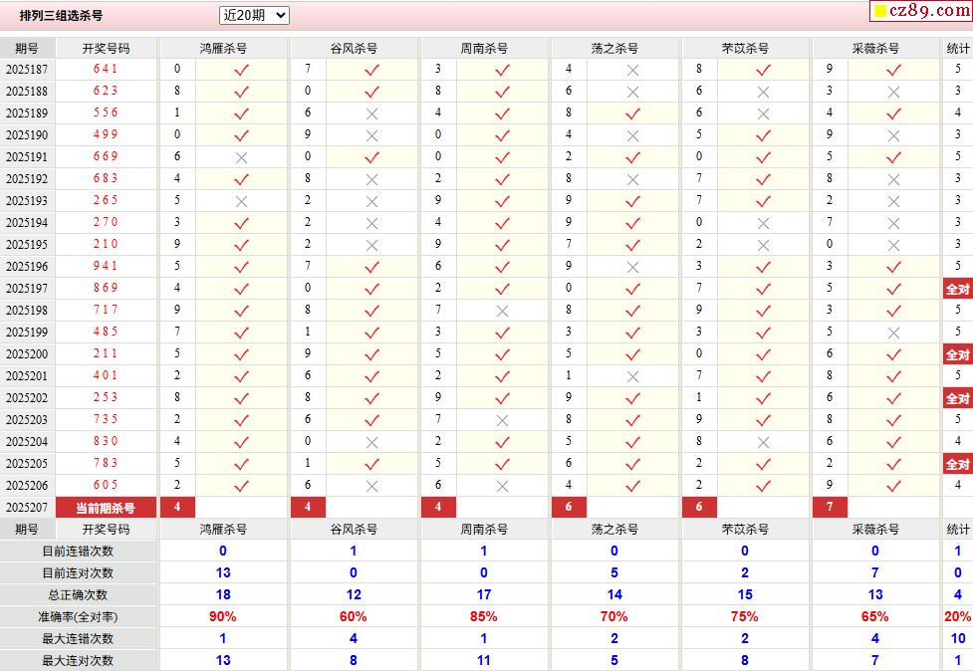Click 采薇杀号 accuracy value 65%
The height and width of the screenshot is (671, 973).
[874, 616]
